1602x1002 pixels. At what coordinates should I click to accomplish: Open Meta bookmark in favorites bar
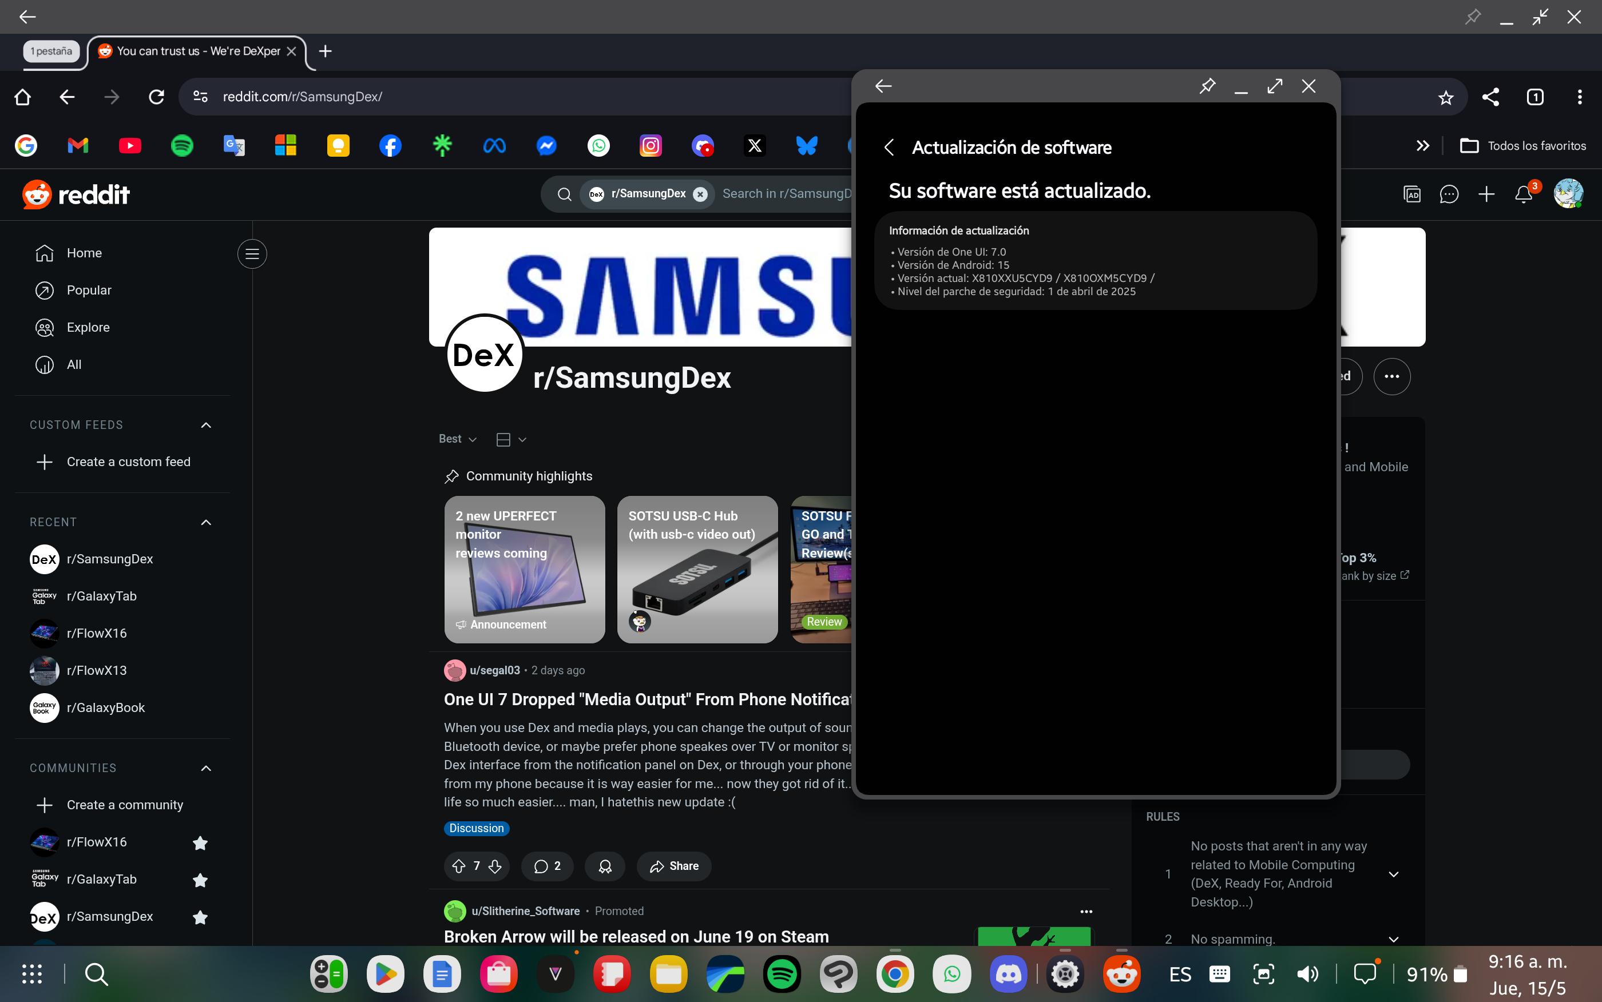[494, 145]
